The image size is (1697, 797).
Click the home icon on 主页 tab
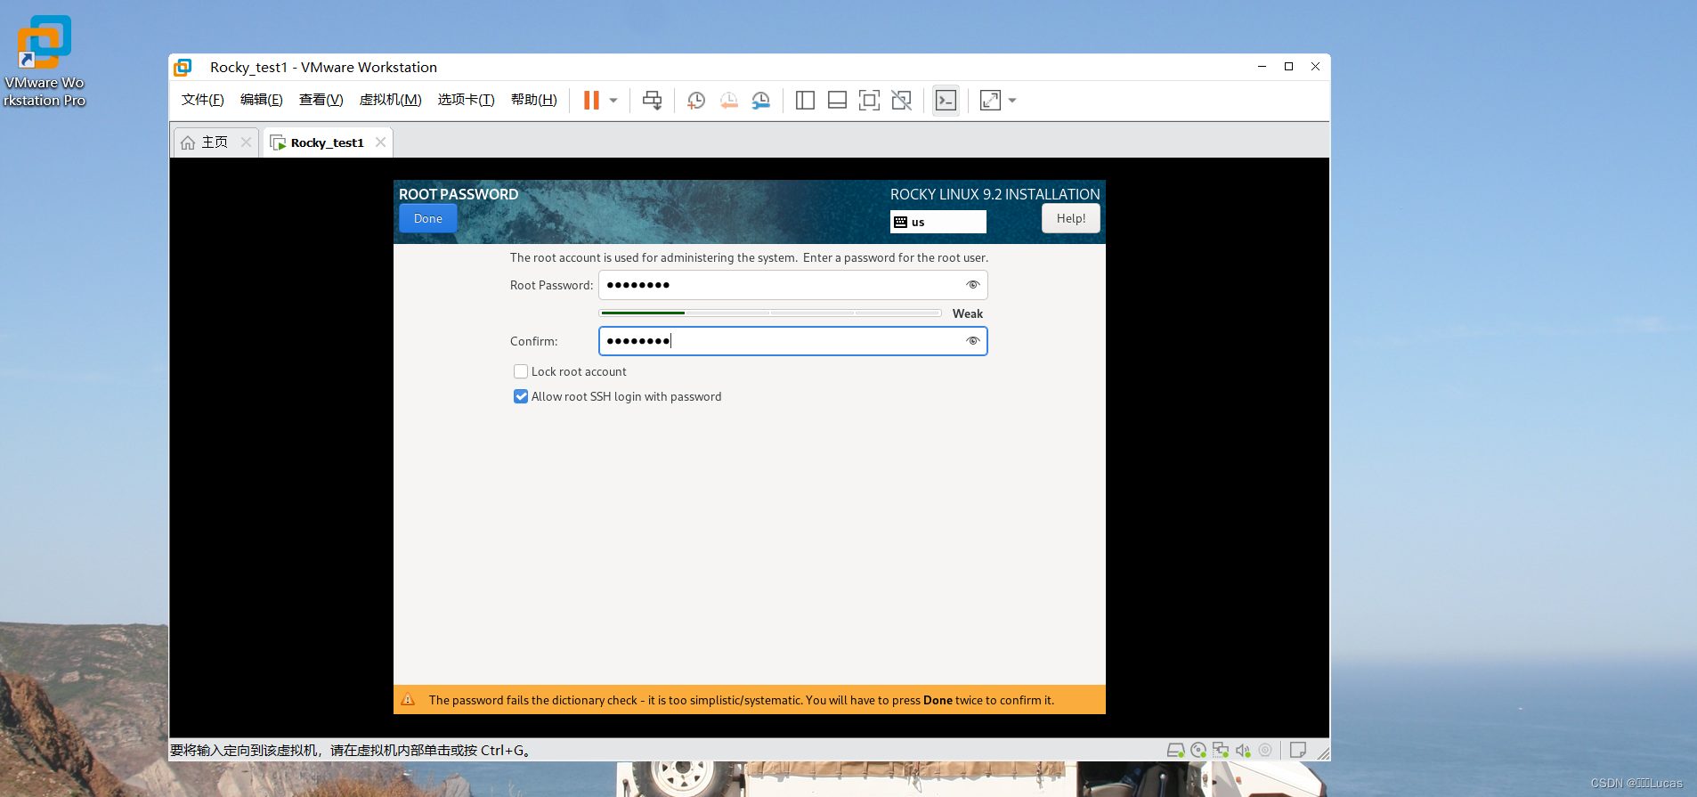pos(188,142)
